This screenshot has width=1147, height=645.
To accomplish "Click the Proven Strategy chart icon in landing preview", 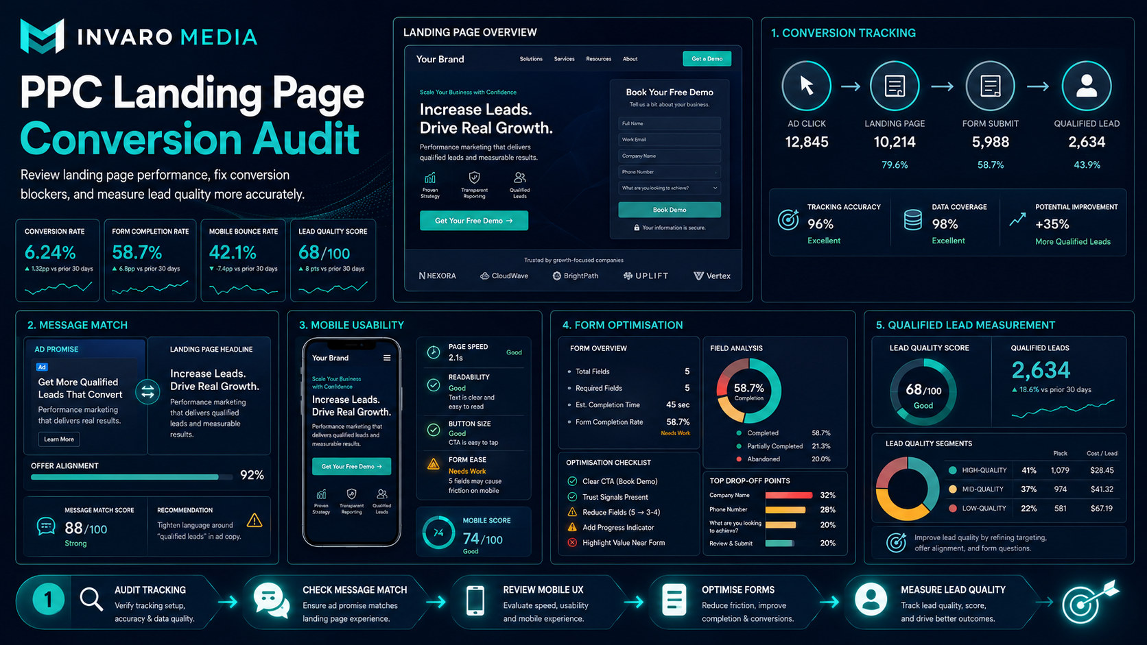I will 430,178.
